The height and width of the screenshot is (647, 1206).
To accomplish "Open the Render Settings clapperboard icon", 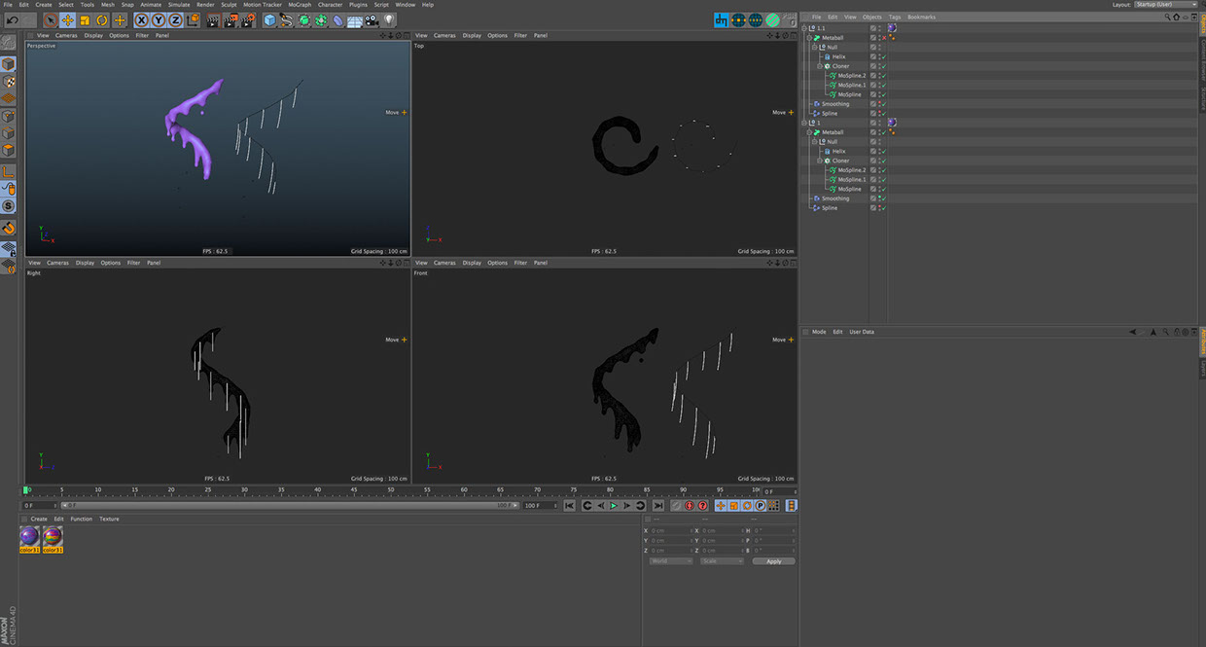I will [248, 19].
